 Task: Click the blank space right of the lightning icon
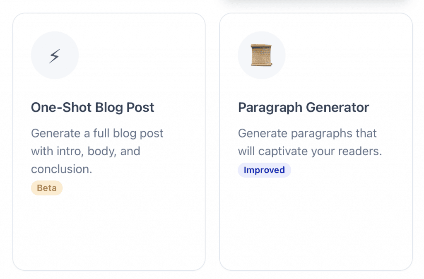(x=141, y=55)
